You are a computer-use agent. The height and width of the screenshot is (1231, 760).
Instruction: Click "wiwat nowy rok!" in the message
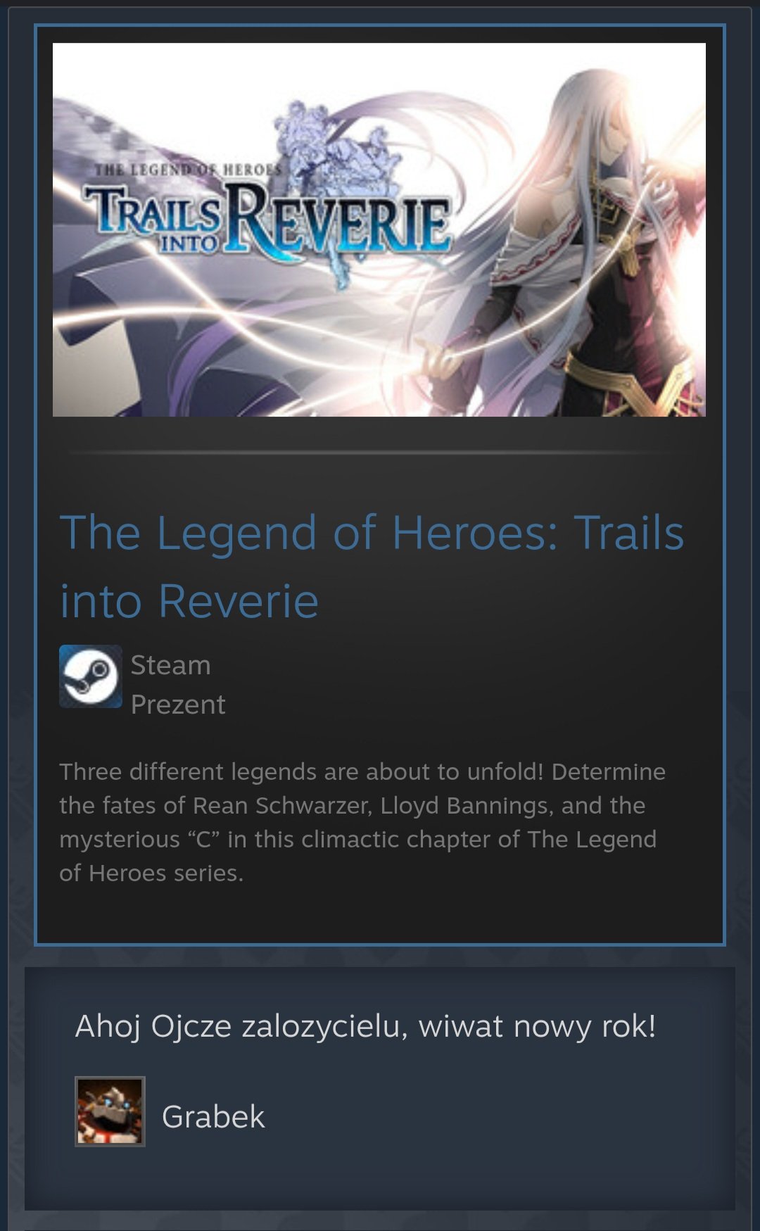point(537,1026)
